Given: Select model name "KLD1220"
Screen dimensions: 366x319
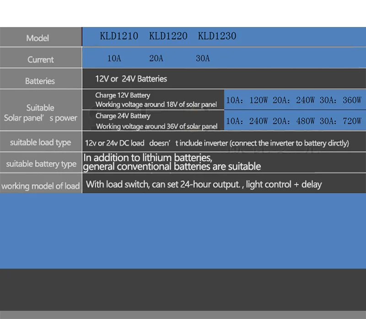Looking at the screenshot, I should (168, 36).
